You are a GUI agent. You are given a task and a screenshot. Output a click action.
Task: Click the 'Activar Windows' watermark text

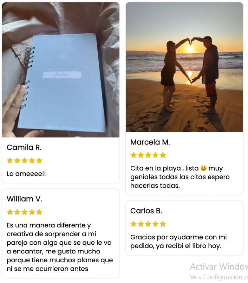[219, 266]
